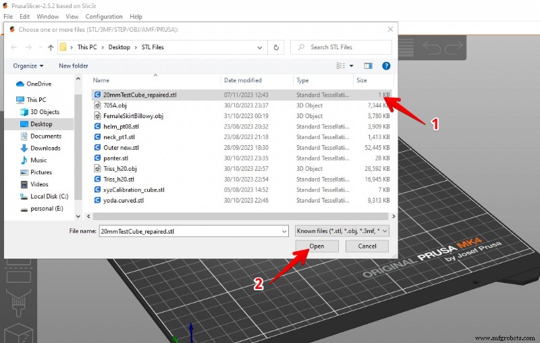Viewport: 540px width, 343px height.
Task: Open the Help menu
Action: tap(136, 16)
